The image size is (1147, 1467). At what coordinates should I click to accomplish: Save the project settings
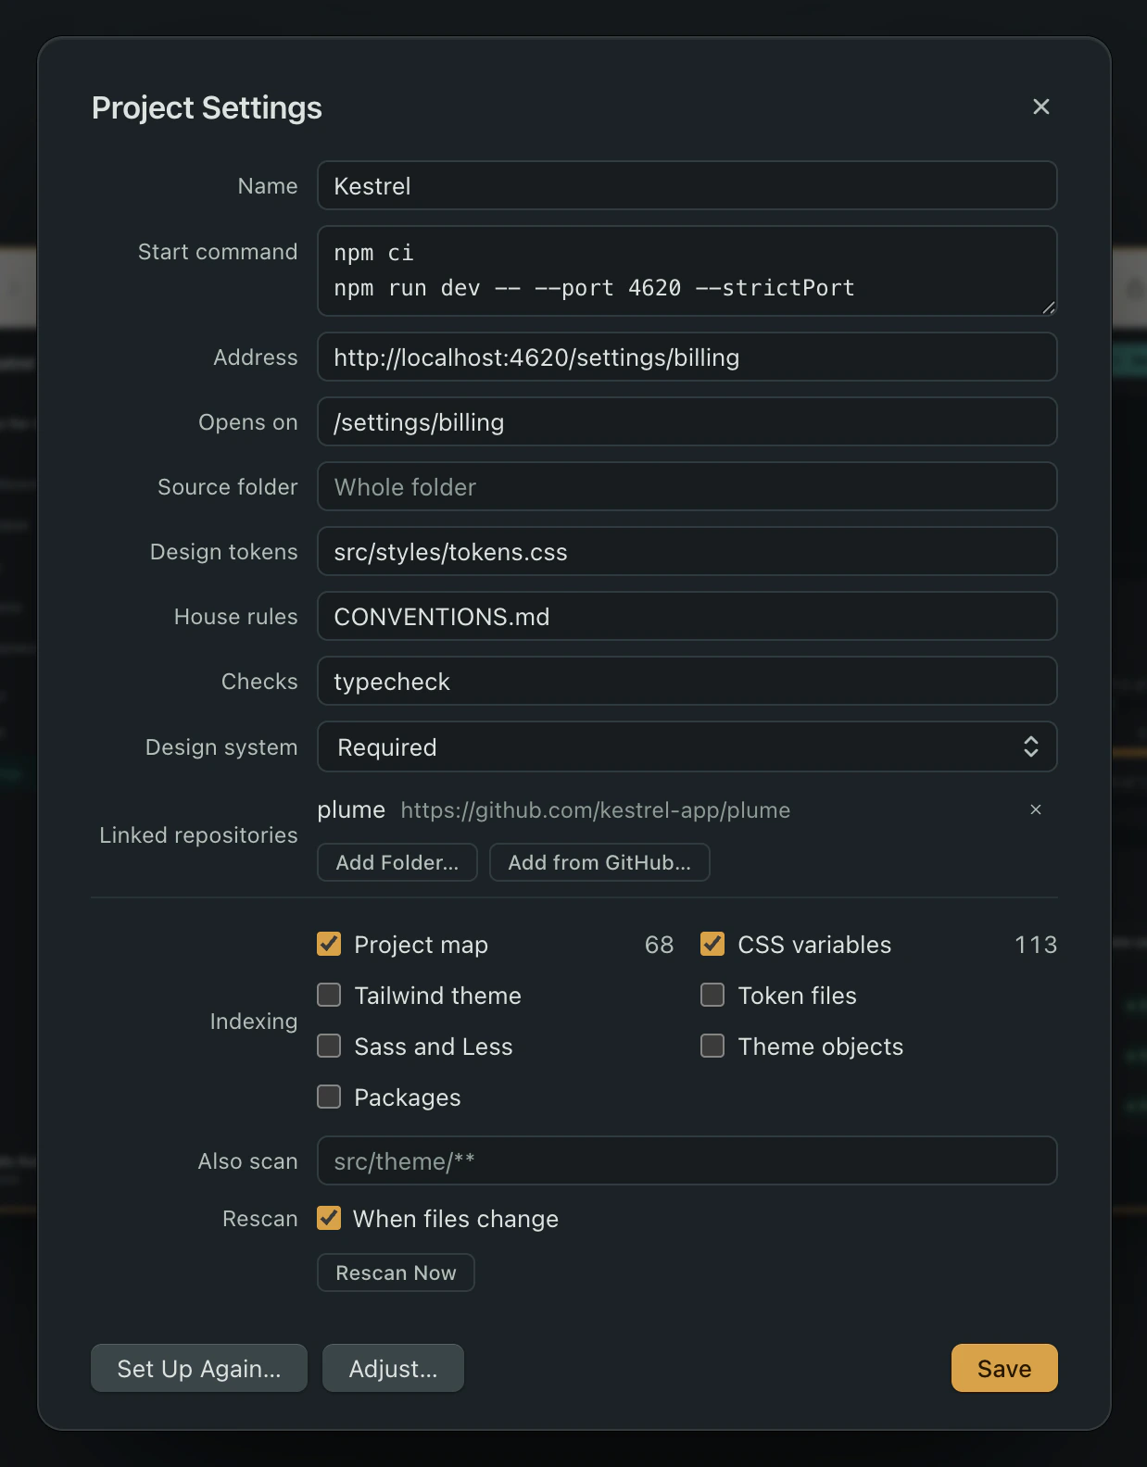[x=1004, y=1368]
